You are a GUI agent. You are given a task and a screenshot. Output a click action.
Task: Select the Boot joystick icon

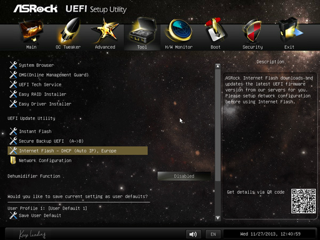tap(215, 30)
